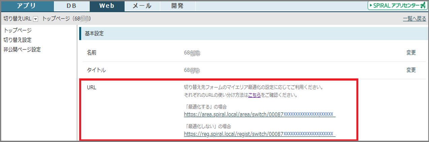Open the area.spiral.local switch URL
This screenshot has width=429, height=142.
pyautogui.click(x=259, y=115)
